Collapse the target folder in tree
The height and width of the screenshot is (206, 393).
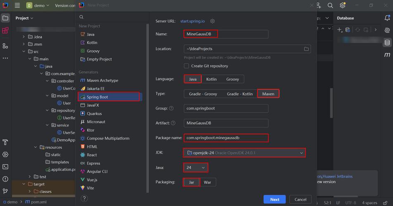point(24,184)
